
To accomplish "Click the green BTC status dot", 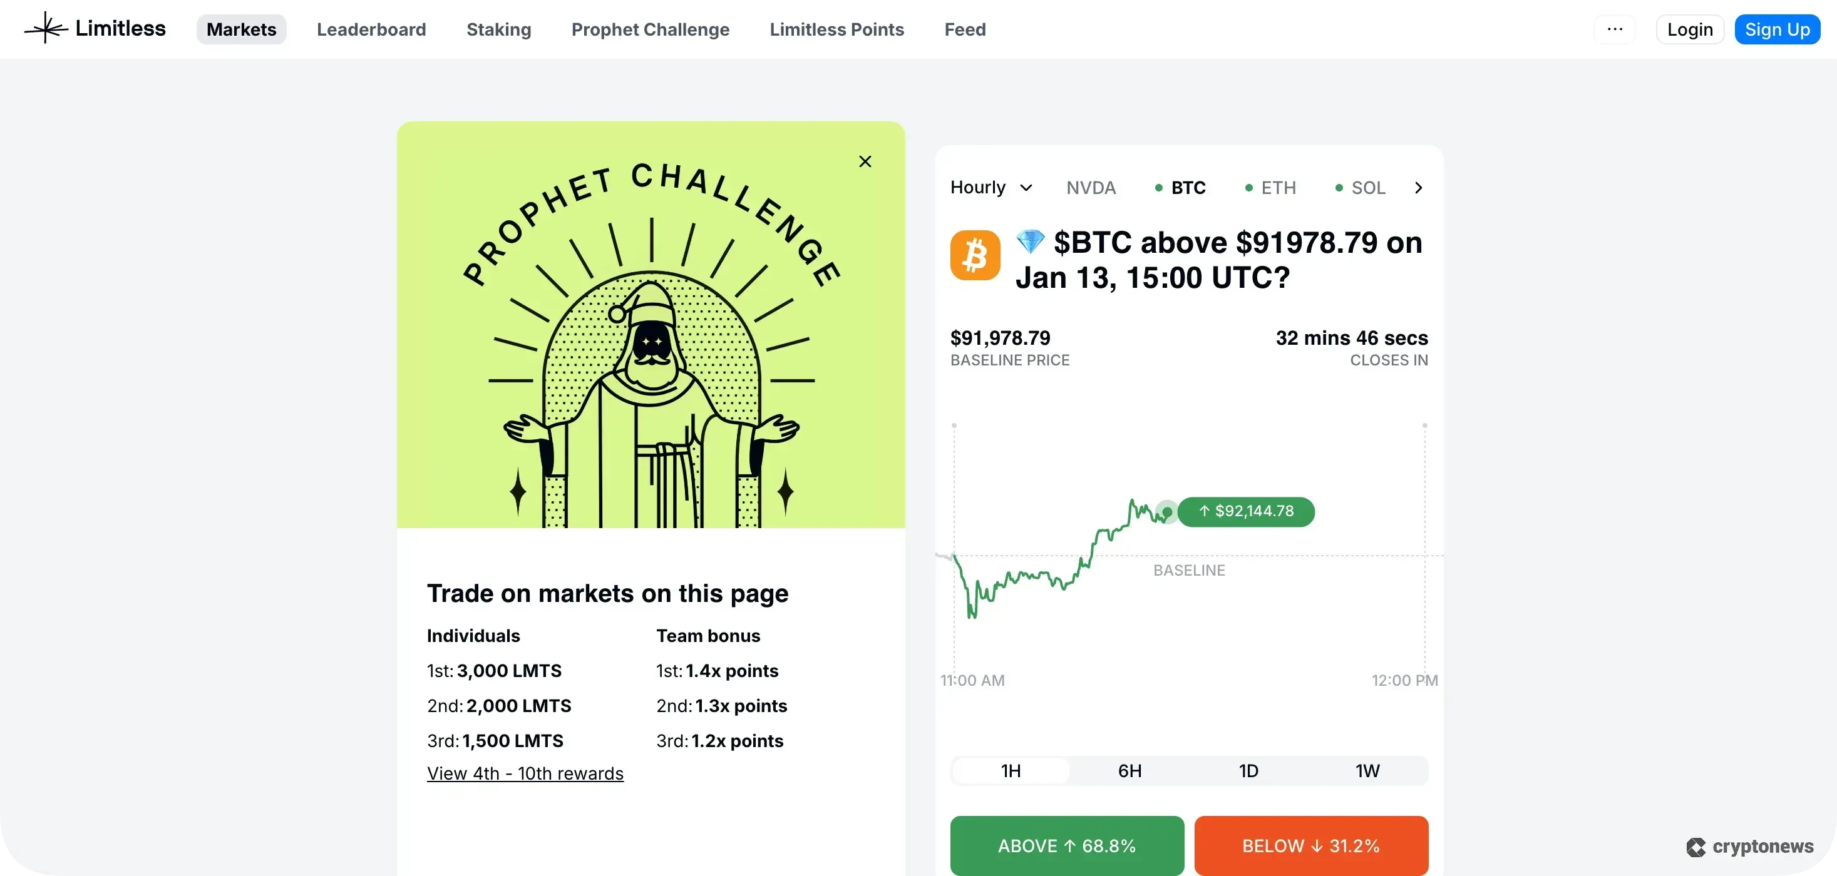I will (x=1158, y=188).
